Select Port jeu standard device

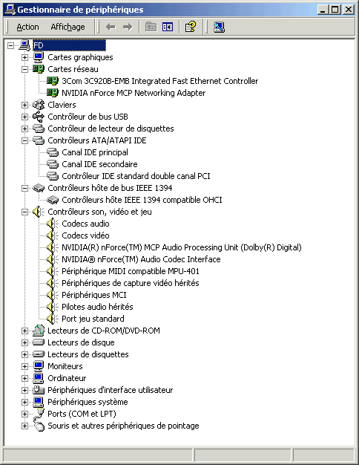click(93, 319)
